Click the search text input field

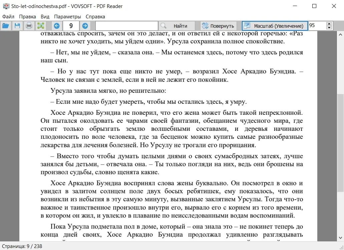click(126, 26)
